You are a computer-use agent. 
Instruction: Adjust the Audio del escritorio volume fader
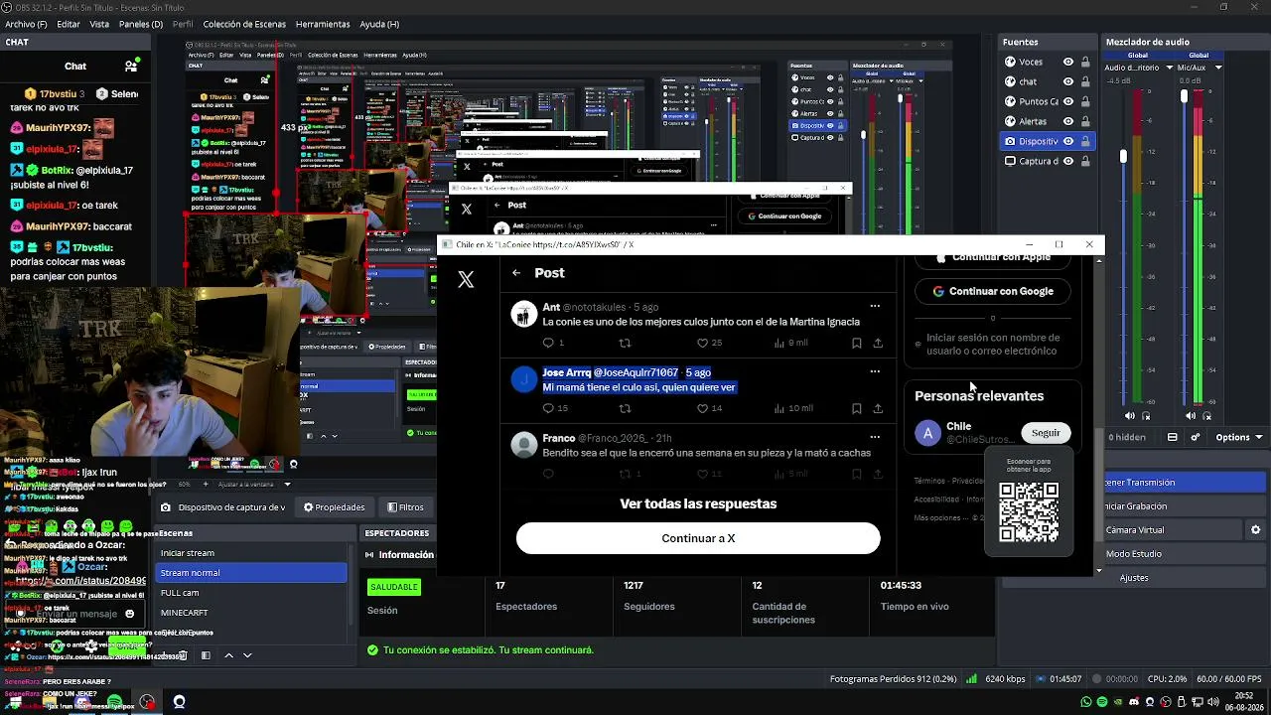coord(1123,157)
